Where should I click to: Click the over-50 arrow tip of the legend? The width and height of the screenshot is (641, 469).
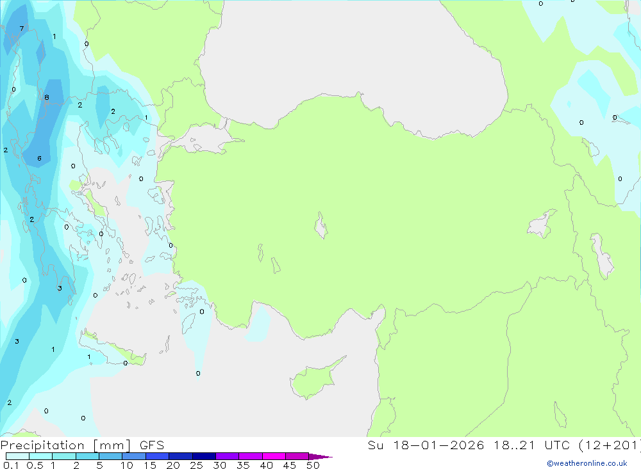[x=320, y=457]
